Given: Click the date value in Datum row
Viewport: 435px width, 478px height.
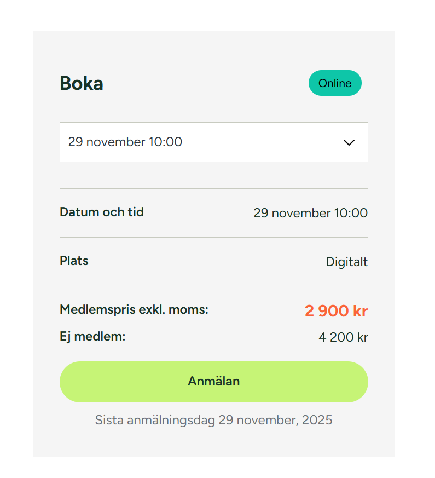Looking at the screenshot, I should pos(310,213).
